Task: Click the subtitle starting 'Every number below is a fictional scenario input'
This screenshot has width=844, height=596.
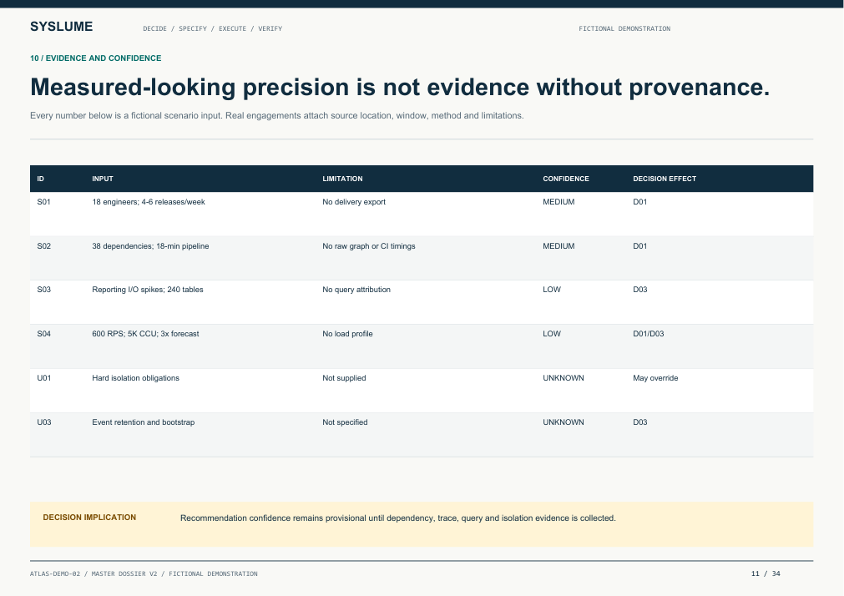Action: 276,116
